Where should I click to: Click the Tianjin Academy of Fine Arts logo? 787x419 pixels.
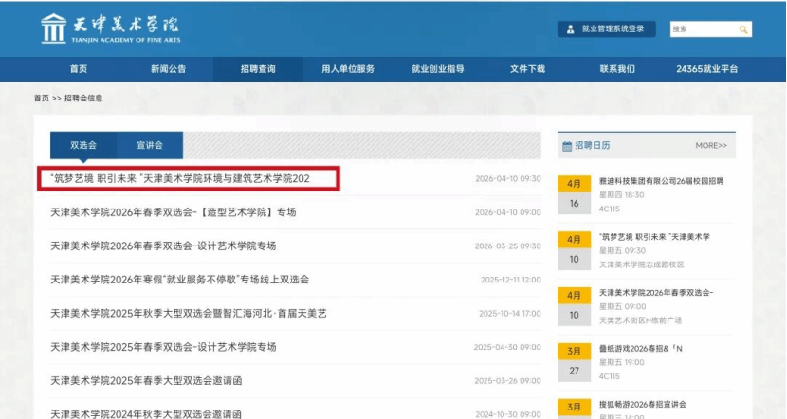109,28
